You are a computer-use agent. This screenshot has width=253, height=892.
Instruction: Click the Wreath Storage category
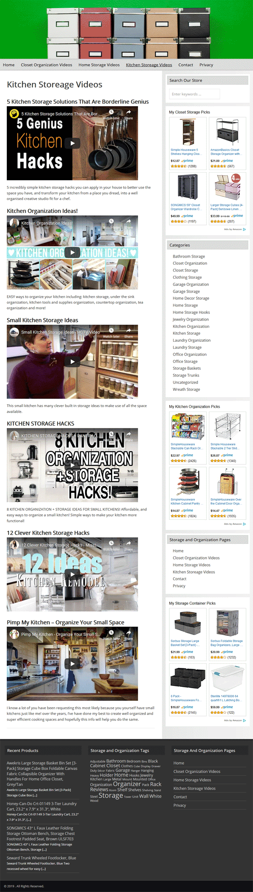(x=186, y=389)
